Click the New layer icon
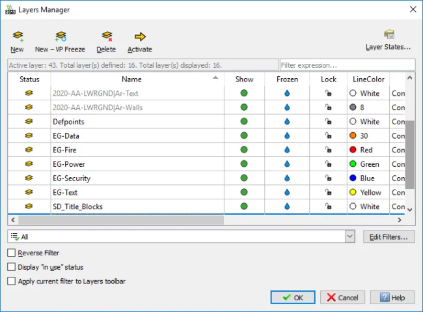423x312 pixels. tap(17, 37)
